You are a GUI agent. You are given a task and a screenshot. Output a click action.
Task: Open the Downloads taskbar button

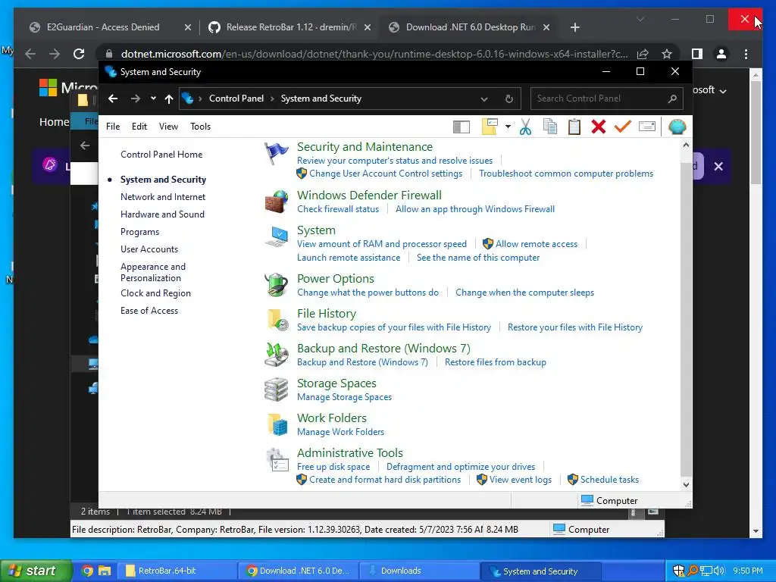click(418, 571)
